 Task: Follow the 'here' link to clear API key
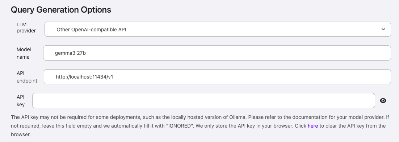[x=313, y=126]
